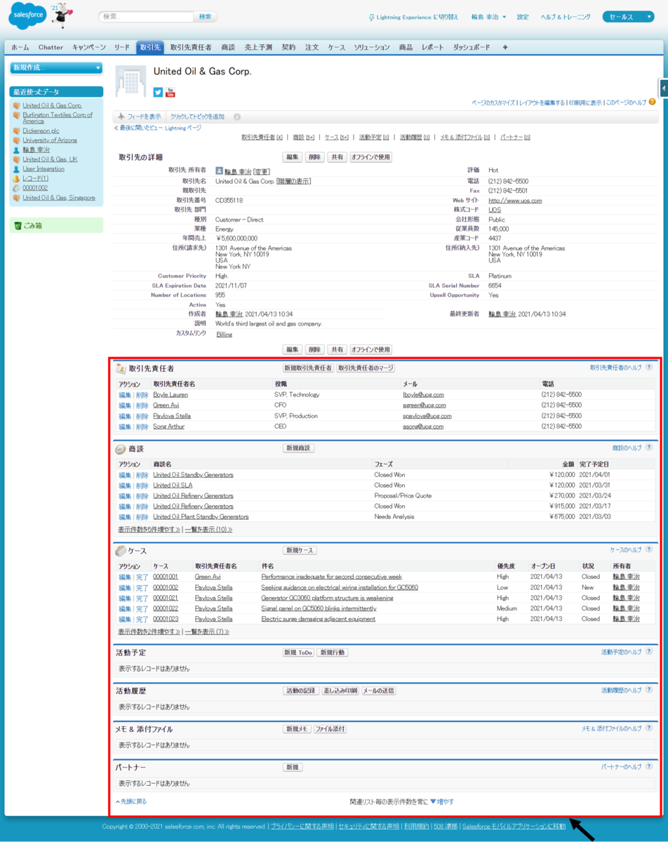The image size is (668, 842).
Task: Click the 検索 search button
Action: pyautogui.click(x=205, y=16)
